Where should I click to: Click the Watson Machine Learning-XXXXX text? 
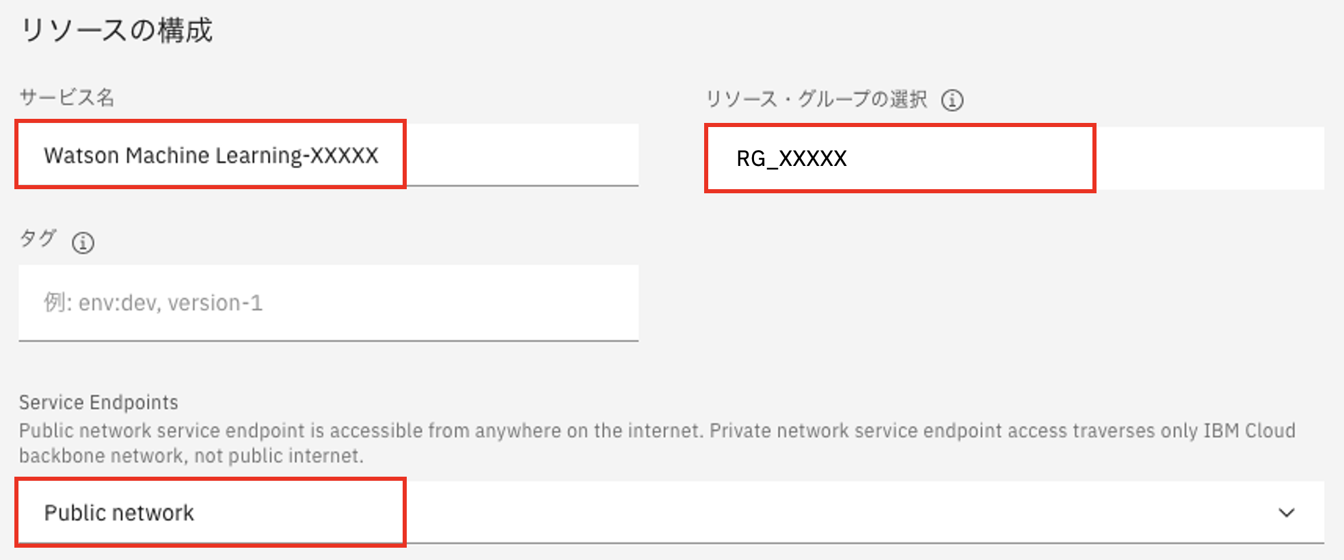click(211, 156)
